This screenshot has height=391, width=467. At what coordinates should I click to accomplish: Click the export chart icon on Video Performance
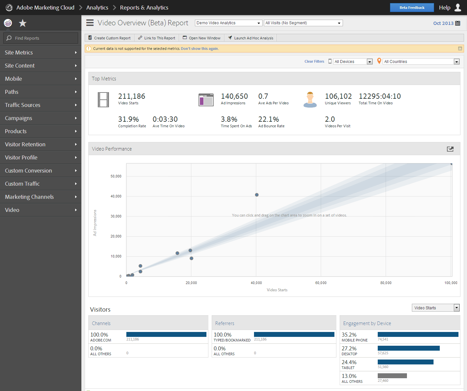pyautogui.click(x=450, y=149)
